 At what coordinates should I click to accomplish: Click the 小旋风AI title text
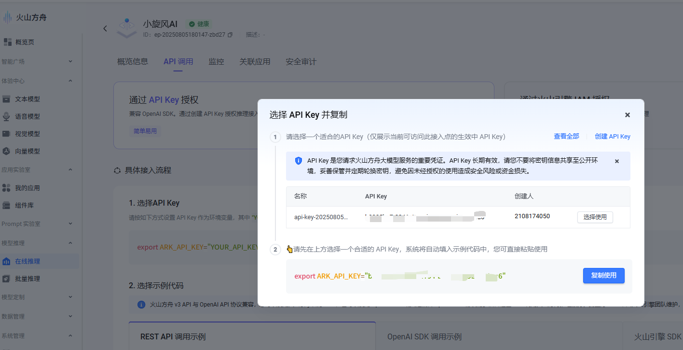click(x=160, y=24)
